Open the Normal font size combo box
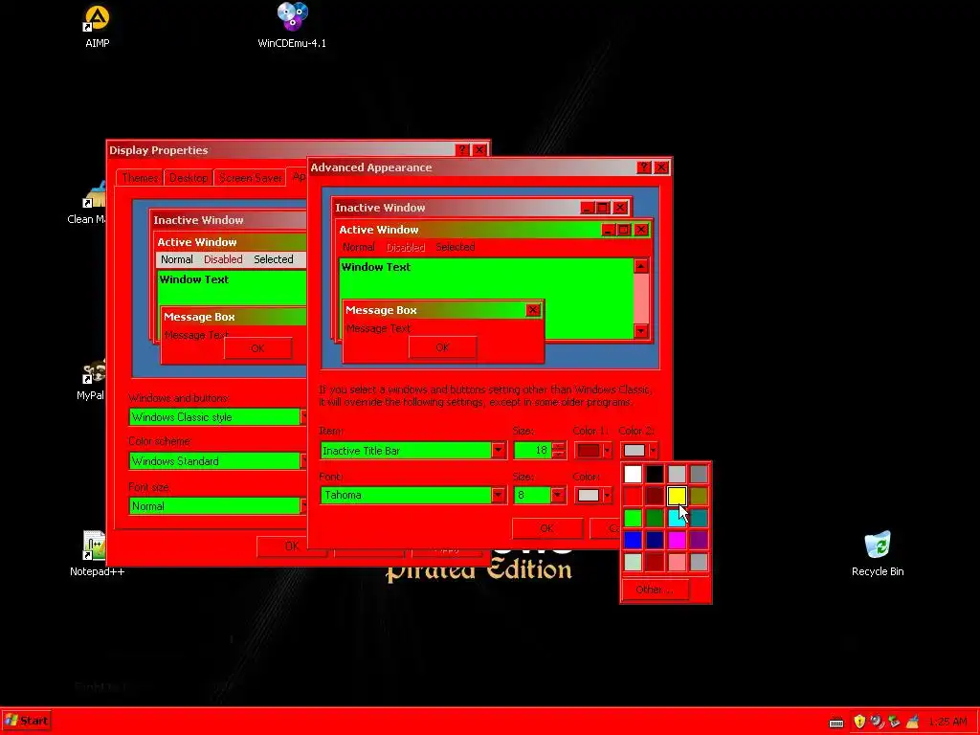Image resolution: width=980 pixels, height=735 pixels. [217, 506]
